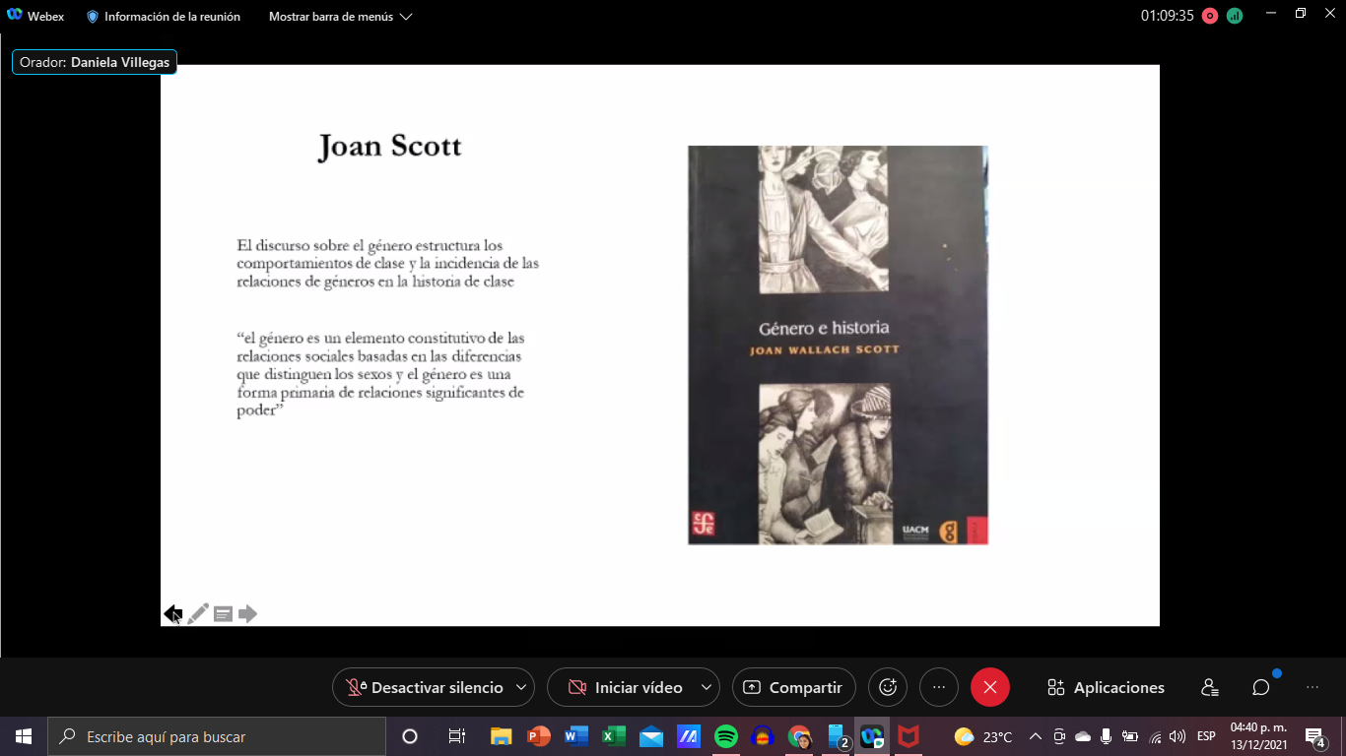
Task: Open the reactions smiley button
Action: pyautogui.click(x=888, y=687)
